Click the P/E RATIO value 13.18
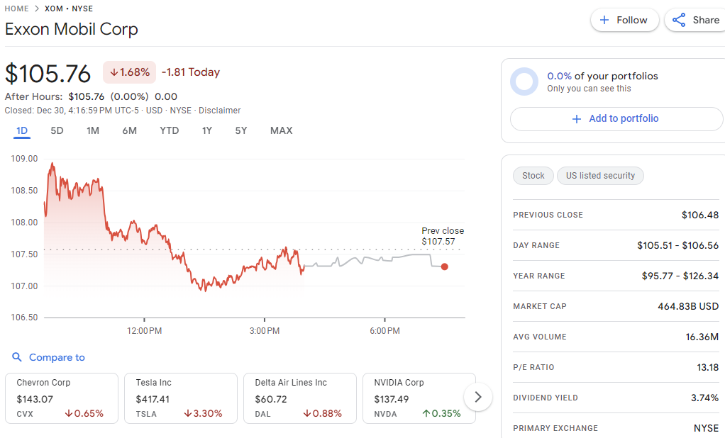725x438 pixels. (708, 367)
